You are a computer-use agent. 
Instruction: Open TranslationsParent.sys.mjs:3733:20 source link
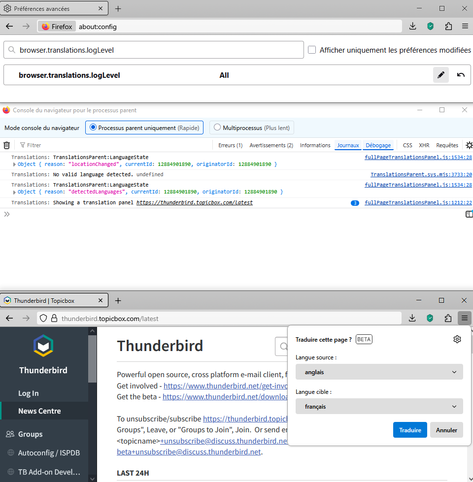pyautogui.click(x=421, y=174)
